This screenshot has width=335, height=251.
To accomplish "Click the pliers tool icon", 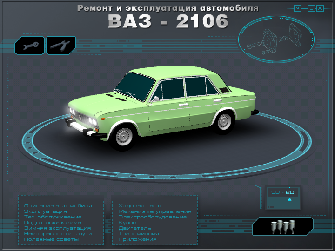I will pos(61,45).
